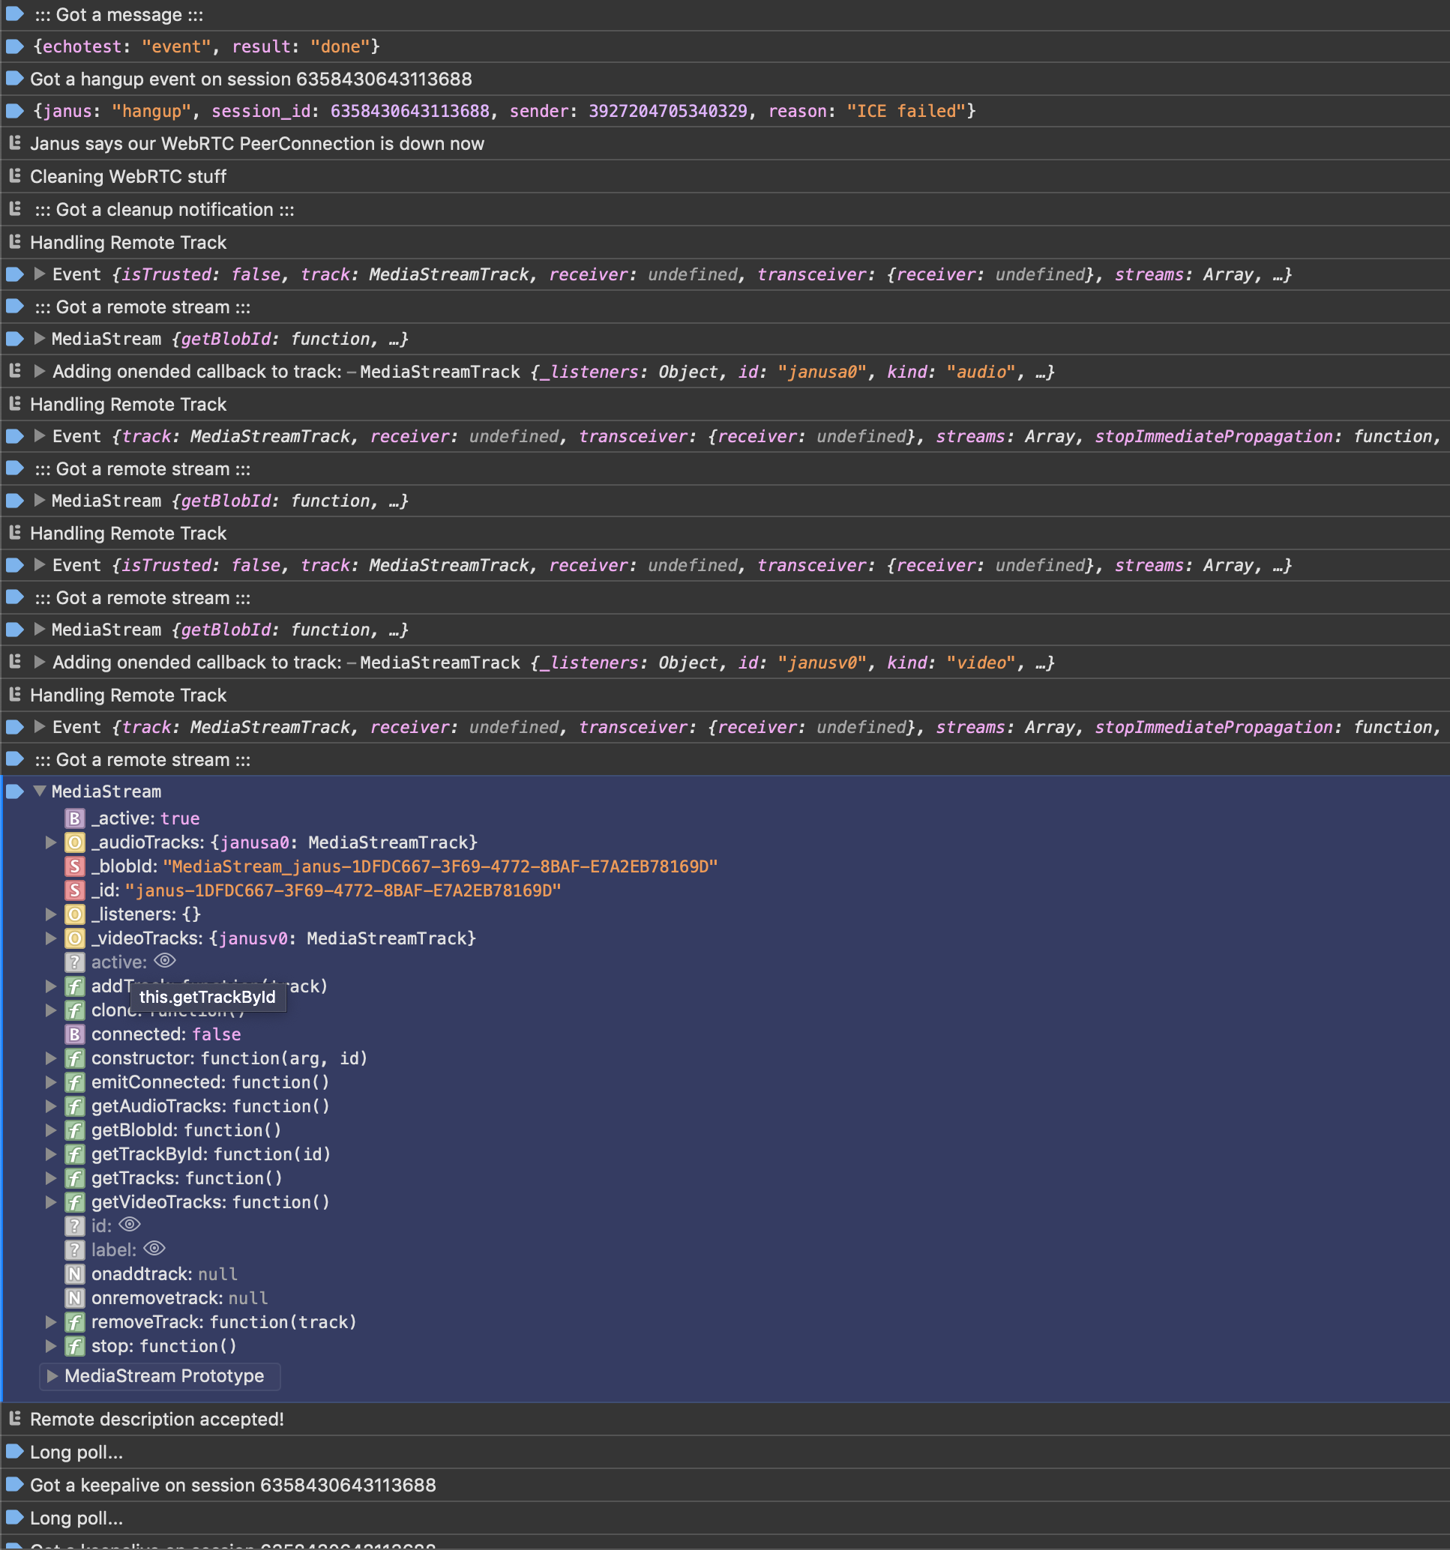Click the object type icon for _listeners
Screen dimensions: 1450x1550
[74, 914]
